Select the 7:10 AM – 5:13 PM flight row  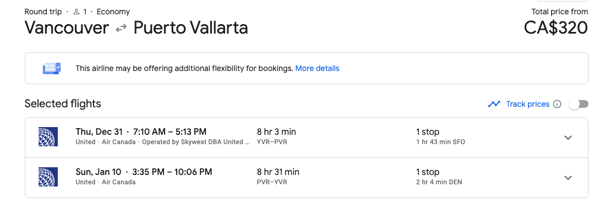point(307,138)
